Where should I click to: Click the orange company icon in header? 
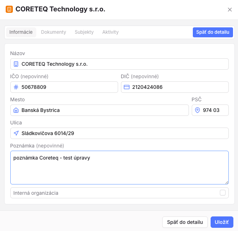[9, 9]
